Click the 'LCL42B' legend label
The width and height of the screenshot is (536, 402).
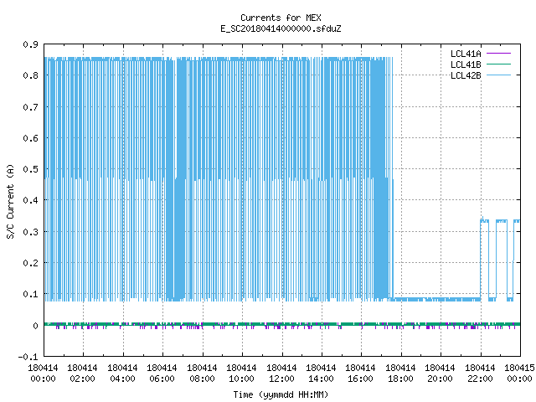pos(466,75)
